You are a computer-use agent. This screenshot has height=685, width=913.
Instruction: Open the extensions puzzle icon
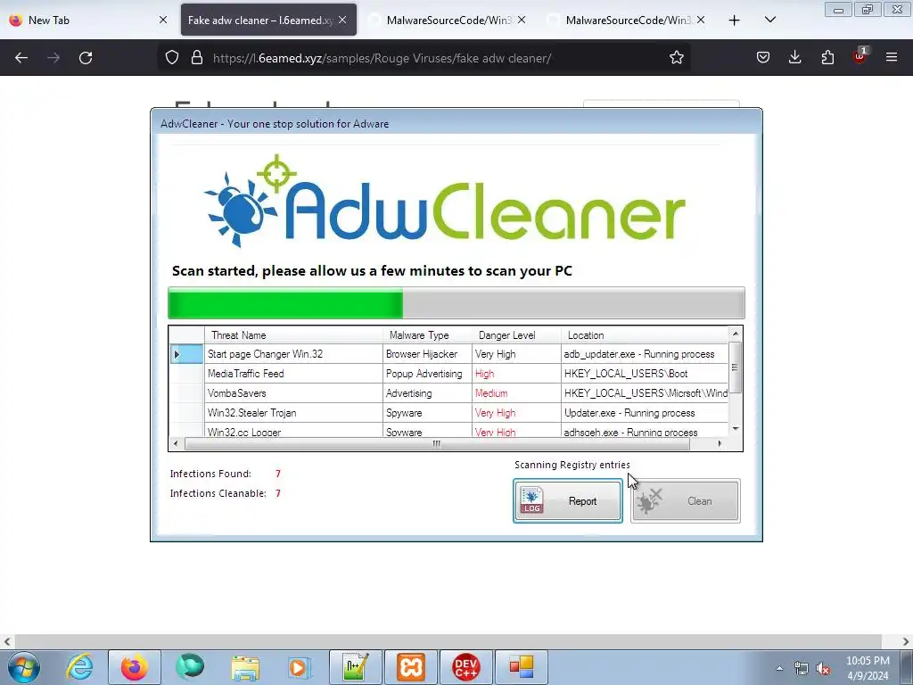click(x=827, y=58)
